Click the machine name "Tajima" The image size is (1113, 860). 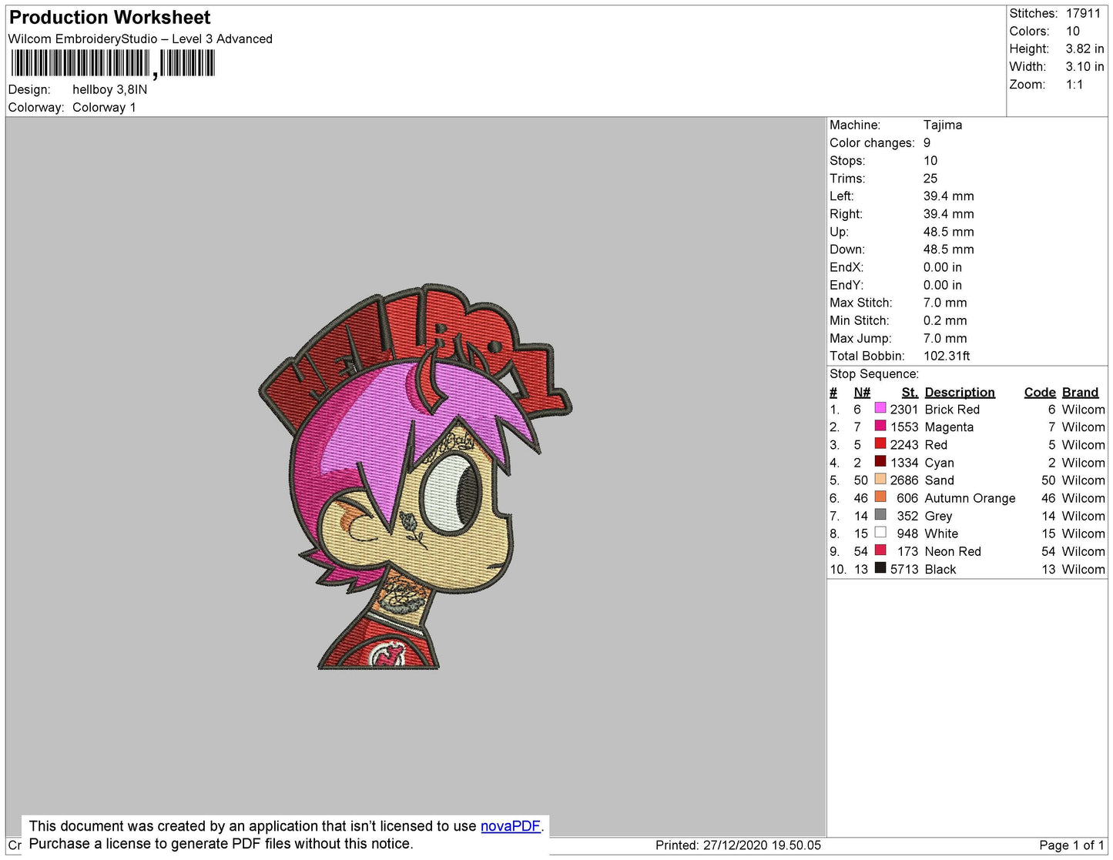tap(943, 125)
